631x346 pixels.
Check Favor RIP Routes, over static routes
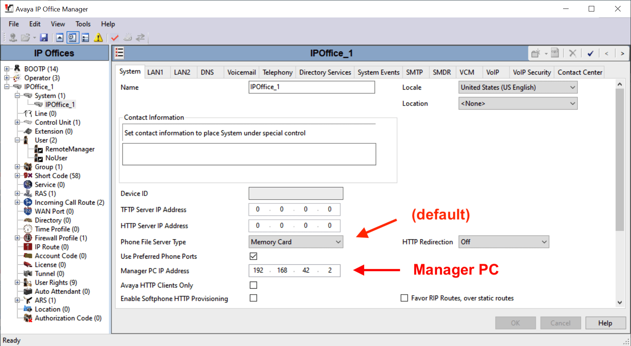[x=404, y=298]
